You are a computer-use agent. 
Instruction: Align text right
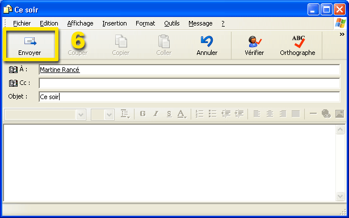[x=283, y=114]
